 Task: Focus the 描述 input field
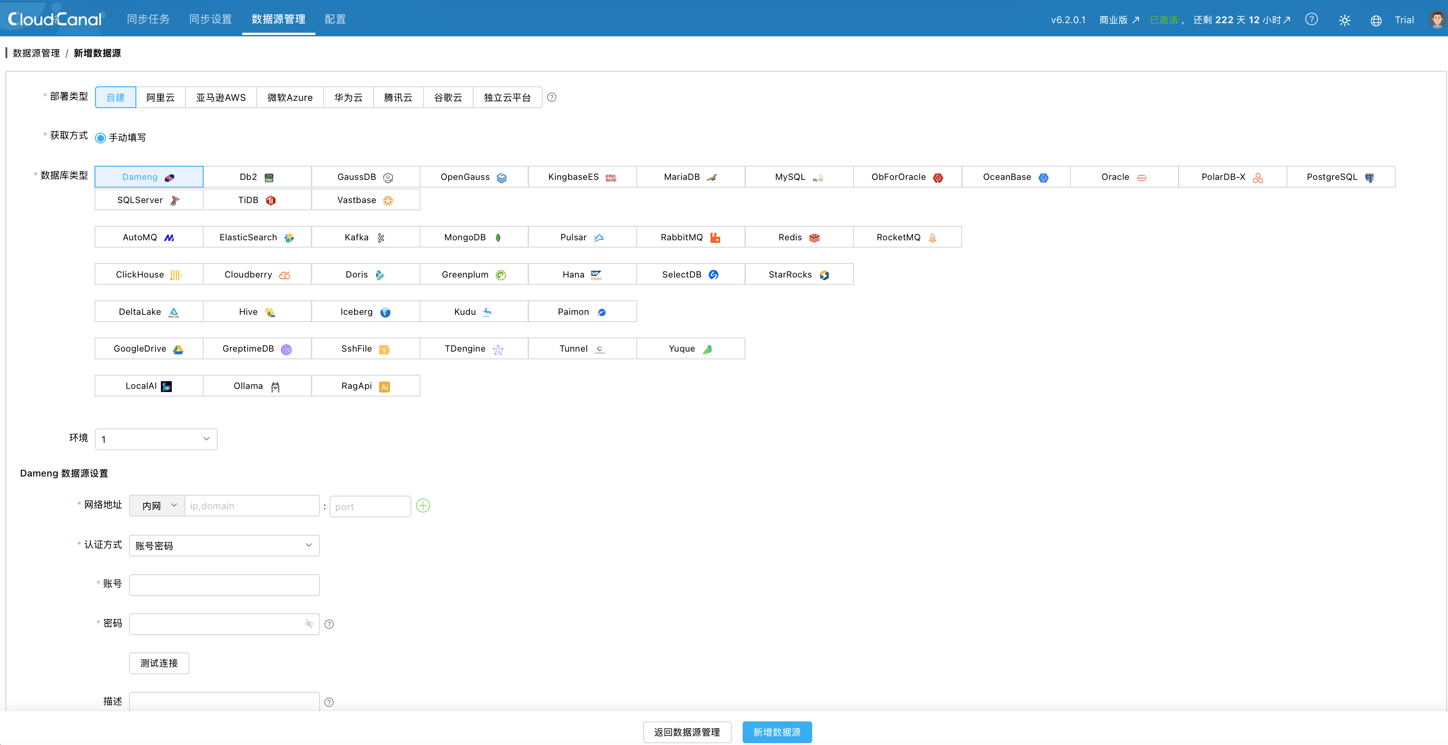224,702
